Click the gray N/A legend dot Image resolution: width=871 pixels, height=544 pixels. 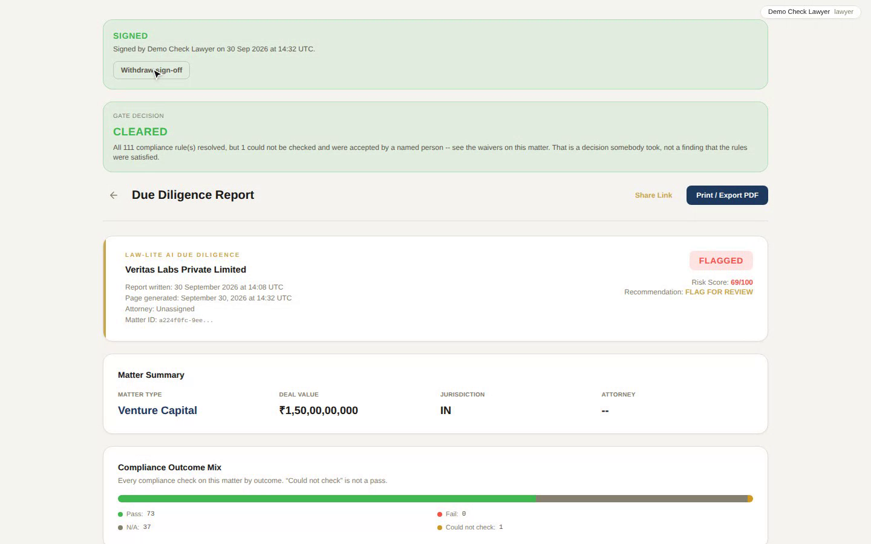click(120, 528)
